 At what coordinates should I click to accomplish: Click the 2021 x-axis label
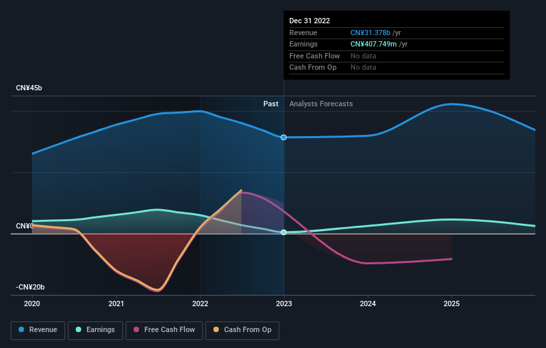point(116,304)
